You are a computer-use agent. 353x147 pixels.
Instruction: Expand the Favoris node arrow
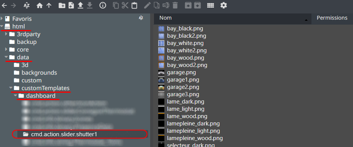[2, 19]
